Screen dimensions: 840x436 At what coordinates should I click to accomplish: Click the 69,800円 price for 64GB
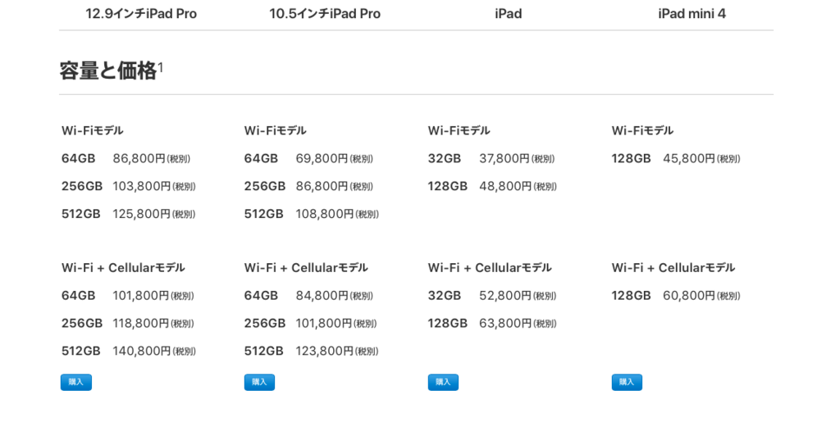[x=322, y=158]
